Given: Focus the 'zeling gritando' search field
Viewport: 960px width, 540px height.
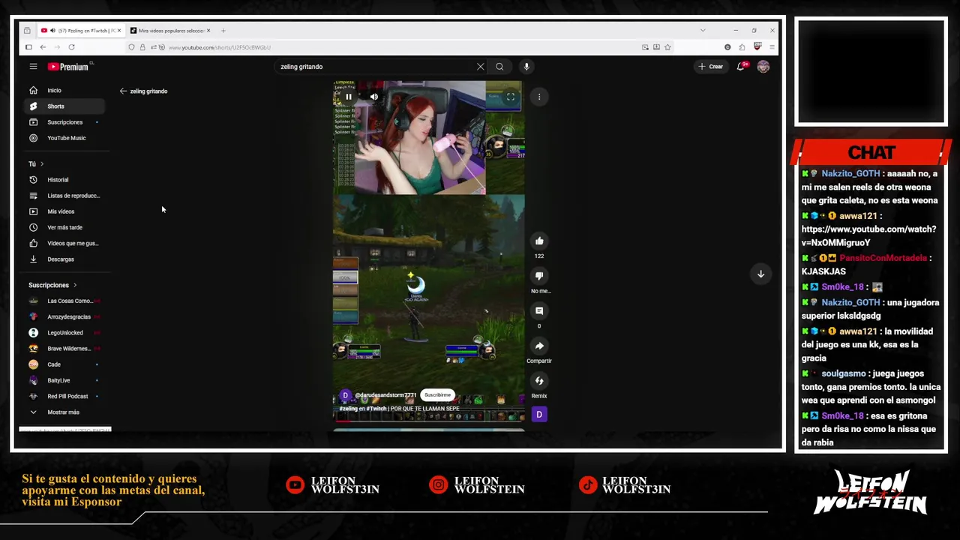Looking at the screenshot, I should point(375,67).
